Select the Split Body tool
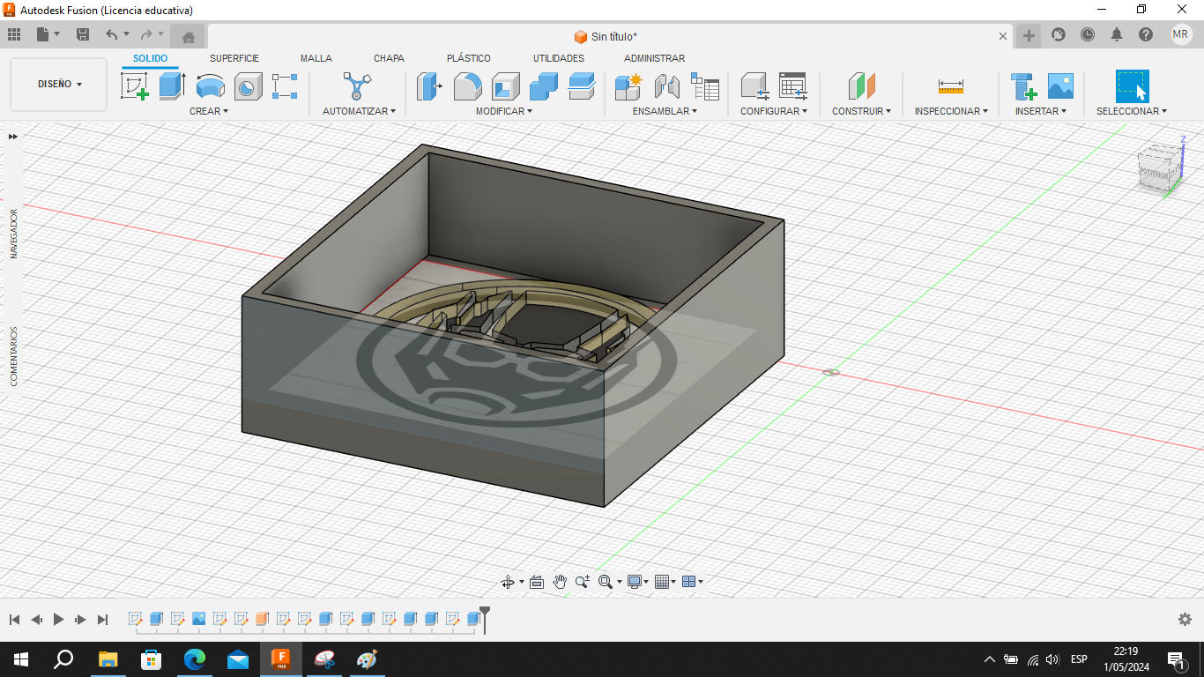Image resolution: width=1204 pixels, height=677 pixels. point(581,86)
